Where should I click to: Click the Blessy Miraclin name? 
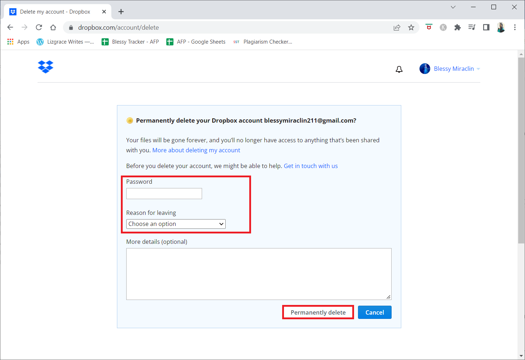click(x=454, y=69)
